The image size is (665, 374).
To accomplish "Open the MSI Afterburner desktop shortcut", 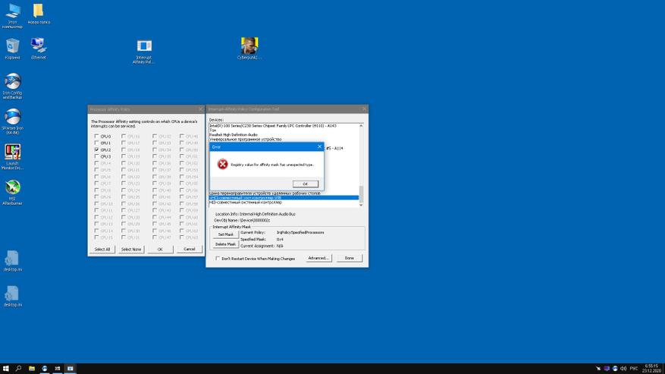I will 12,187.
